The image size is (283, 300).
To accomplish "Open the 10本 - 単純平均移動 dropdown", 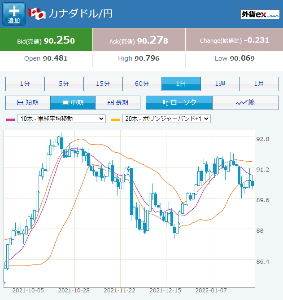I will [61, 119].
